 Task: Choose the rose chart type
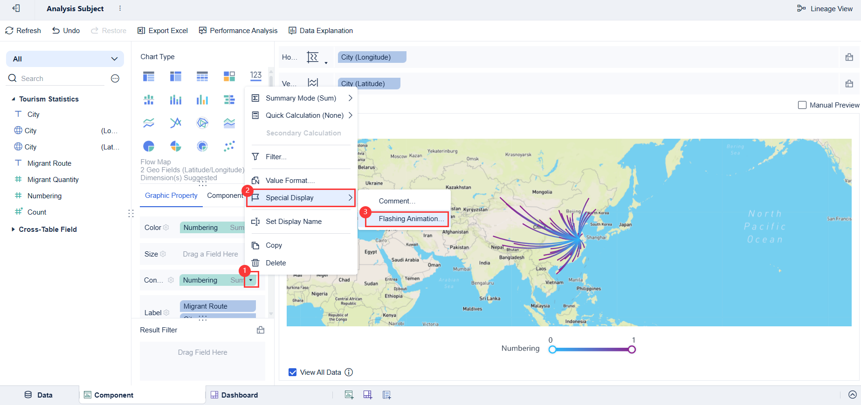pyautogui.click(x=176, y=146)
